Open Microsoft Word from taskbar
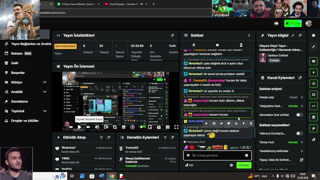The image size is (320, 180). [101, 176]
